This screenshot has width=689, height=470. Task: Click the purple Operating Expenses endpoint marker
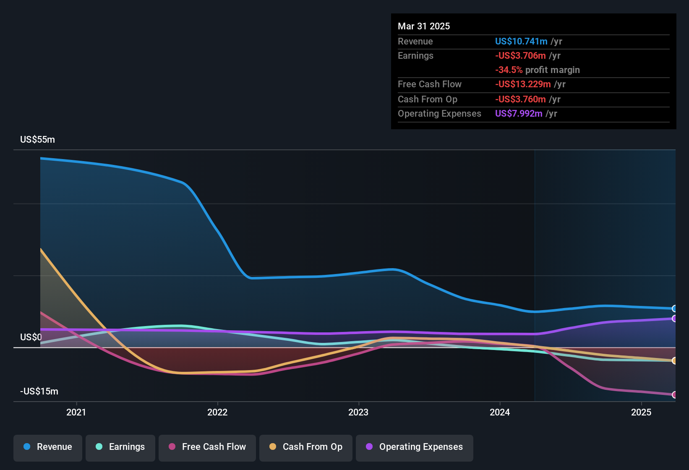coord(675,319)
